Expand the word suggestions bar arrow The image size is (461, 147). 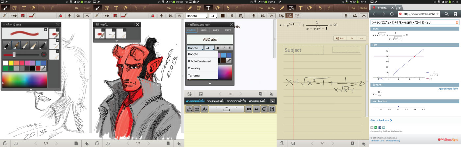pos(273,101)
